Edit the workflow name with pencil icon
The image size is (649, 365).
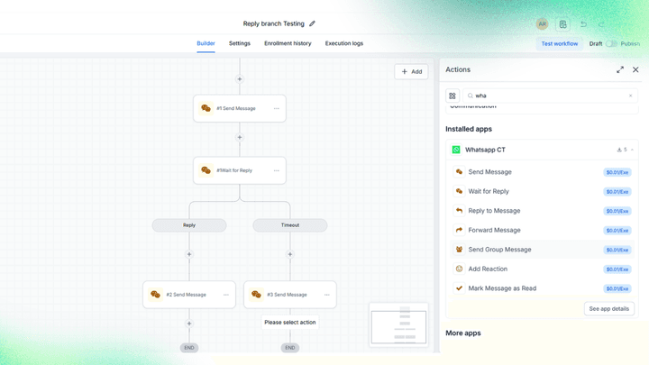click(312, 23)
